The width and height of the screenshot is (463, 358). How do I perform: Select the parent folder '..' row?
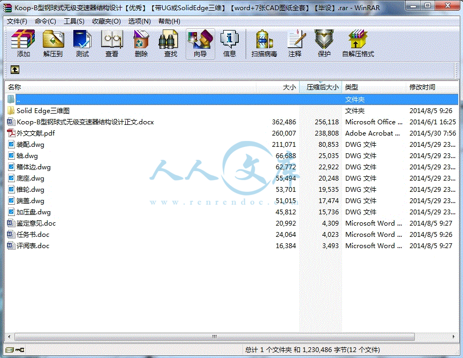232,99
